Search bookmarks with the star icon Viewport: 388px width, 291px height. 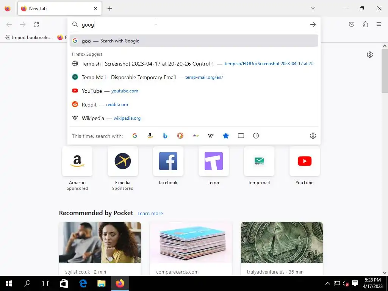pyautogui.click(x=226, y=136)
